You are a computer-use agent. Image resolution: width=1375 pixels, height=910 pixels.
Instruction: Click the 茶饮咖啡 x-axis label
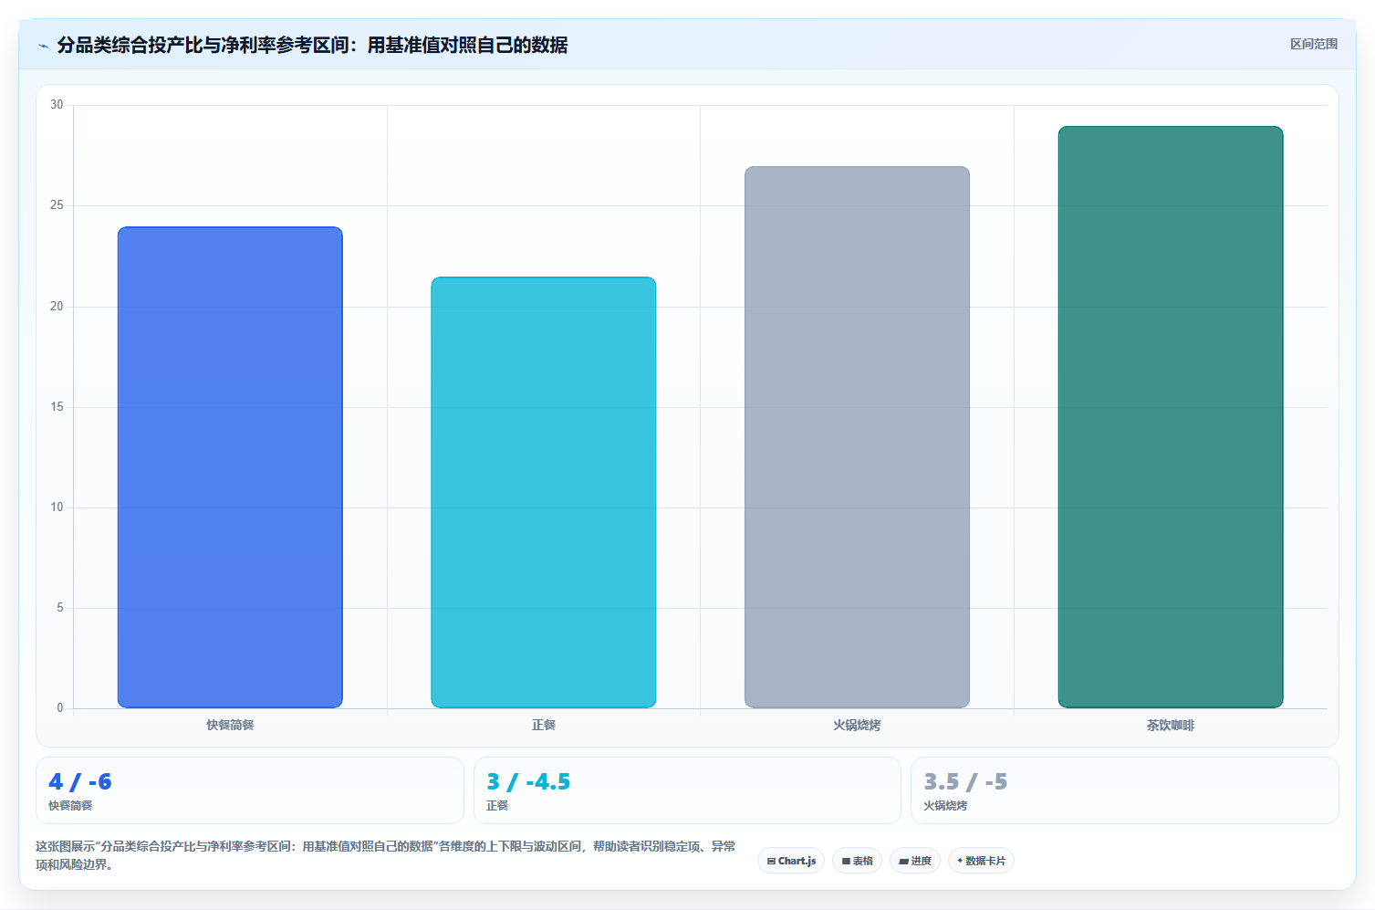tap(1171, 725)
